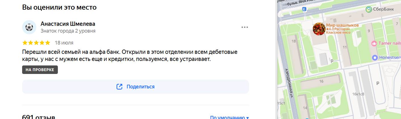This screenshot has height=119, width=401.
Task: Click the Знаток города 2 уровня subtitle
Action: [x=68, y=31]
